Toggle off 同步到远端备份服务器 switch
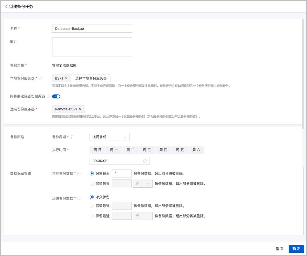 [x=56, y=96]
